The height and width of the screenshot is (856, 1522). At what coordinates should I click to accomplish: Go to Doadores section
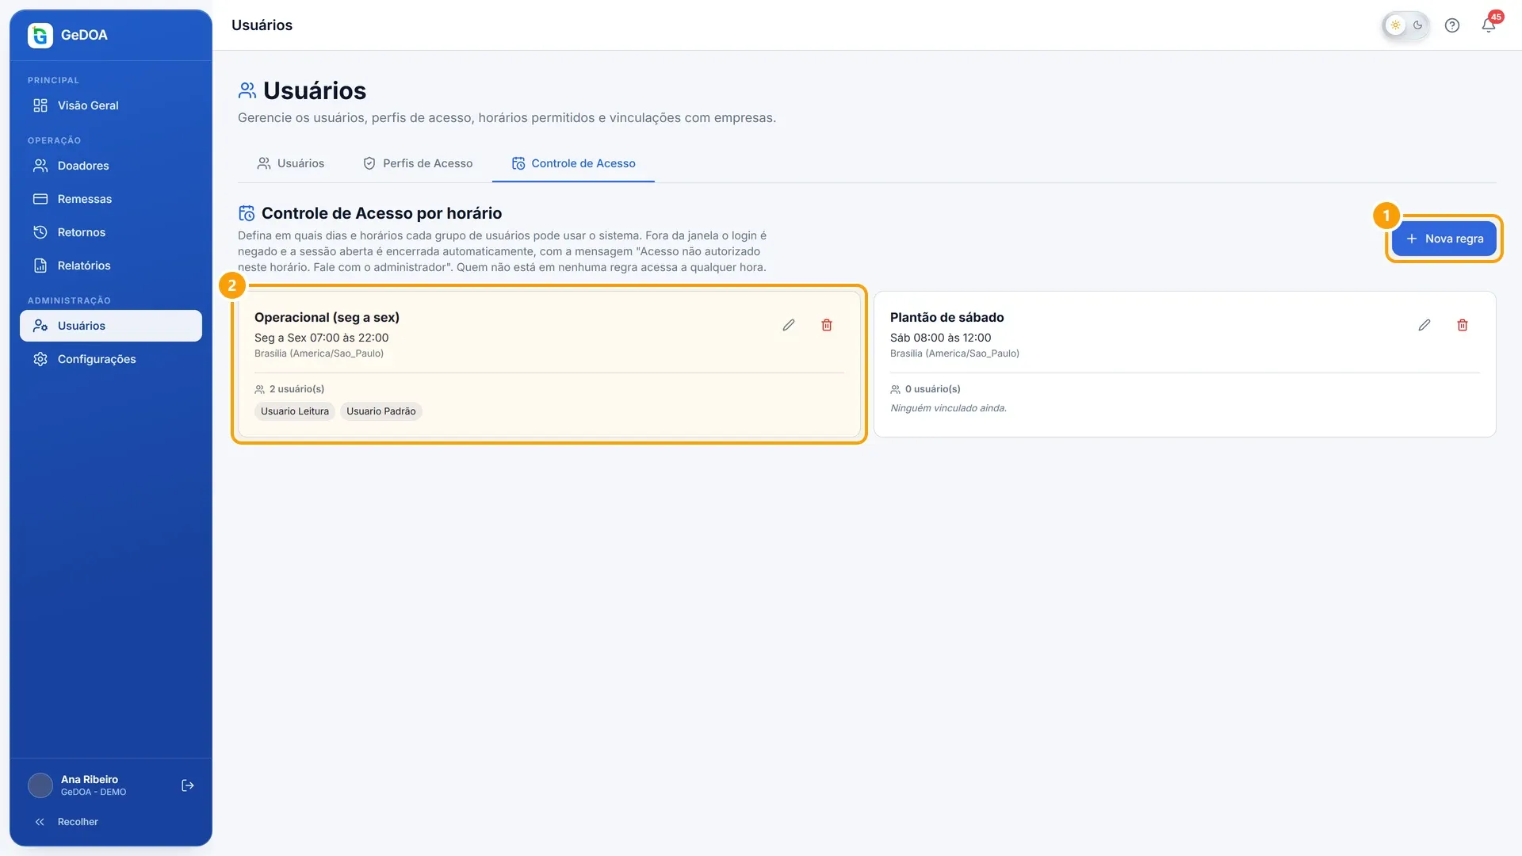pyautogui.click(x=111, y=166)
